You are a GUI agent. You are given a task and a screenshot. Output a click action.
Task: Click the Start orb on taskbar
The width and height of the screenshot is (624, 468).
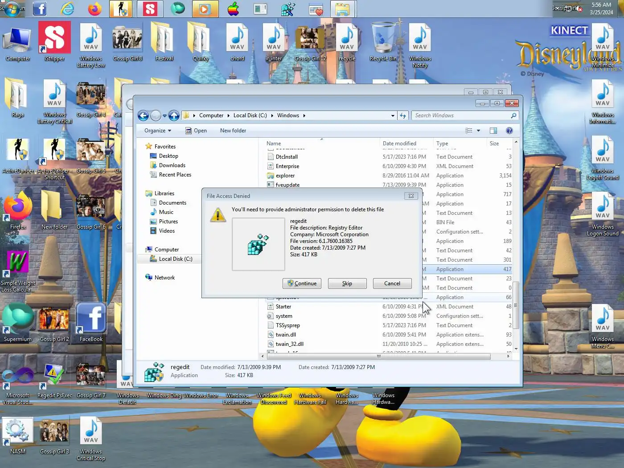click(12, 8)
